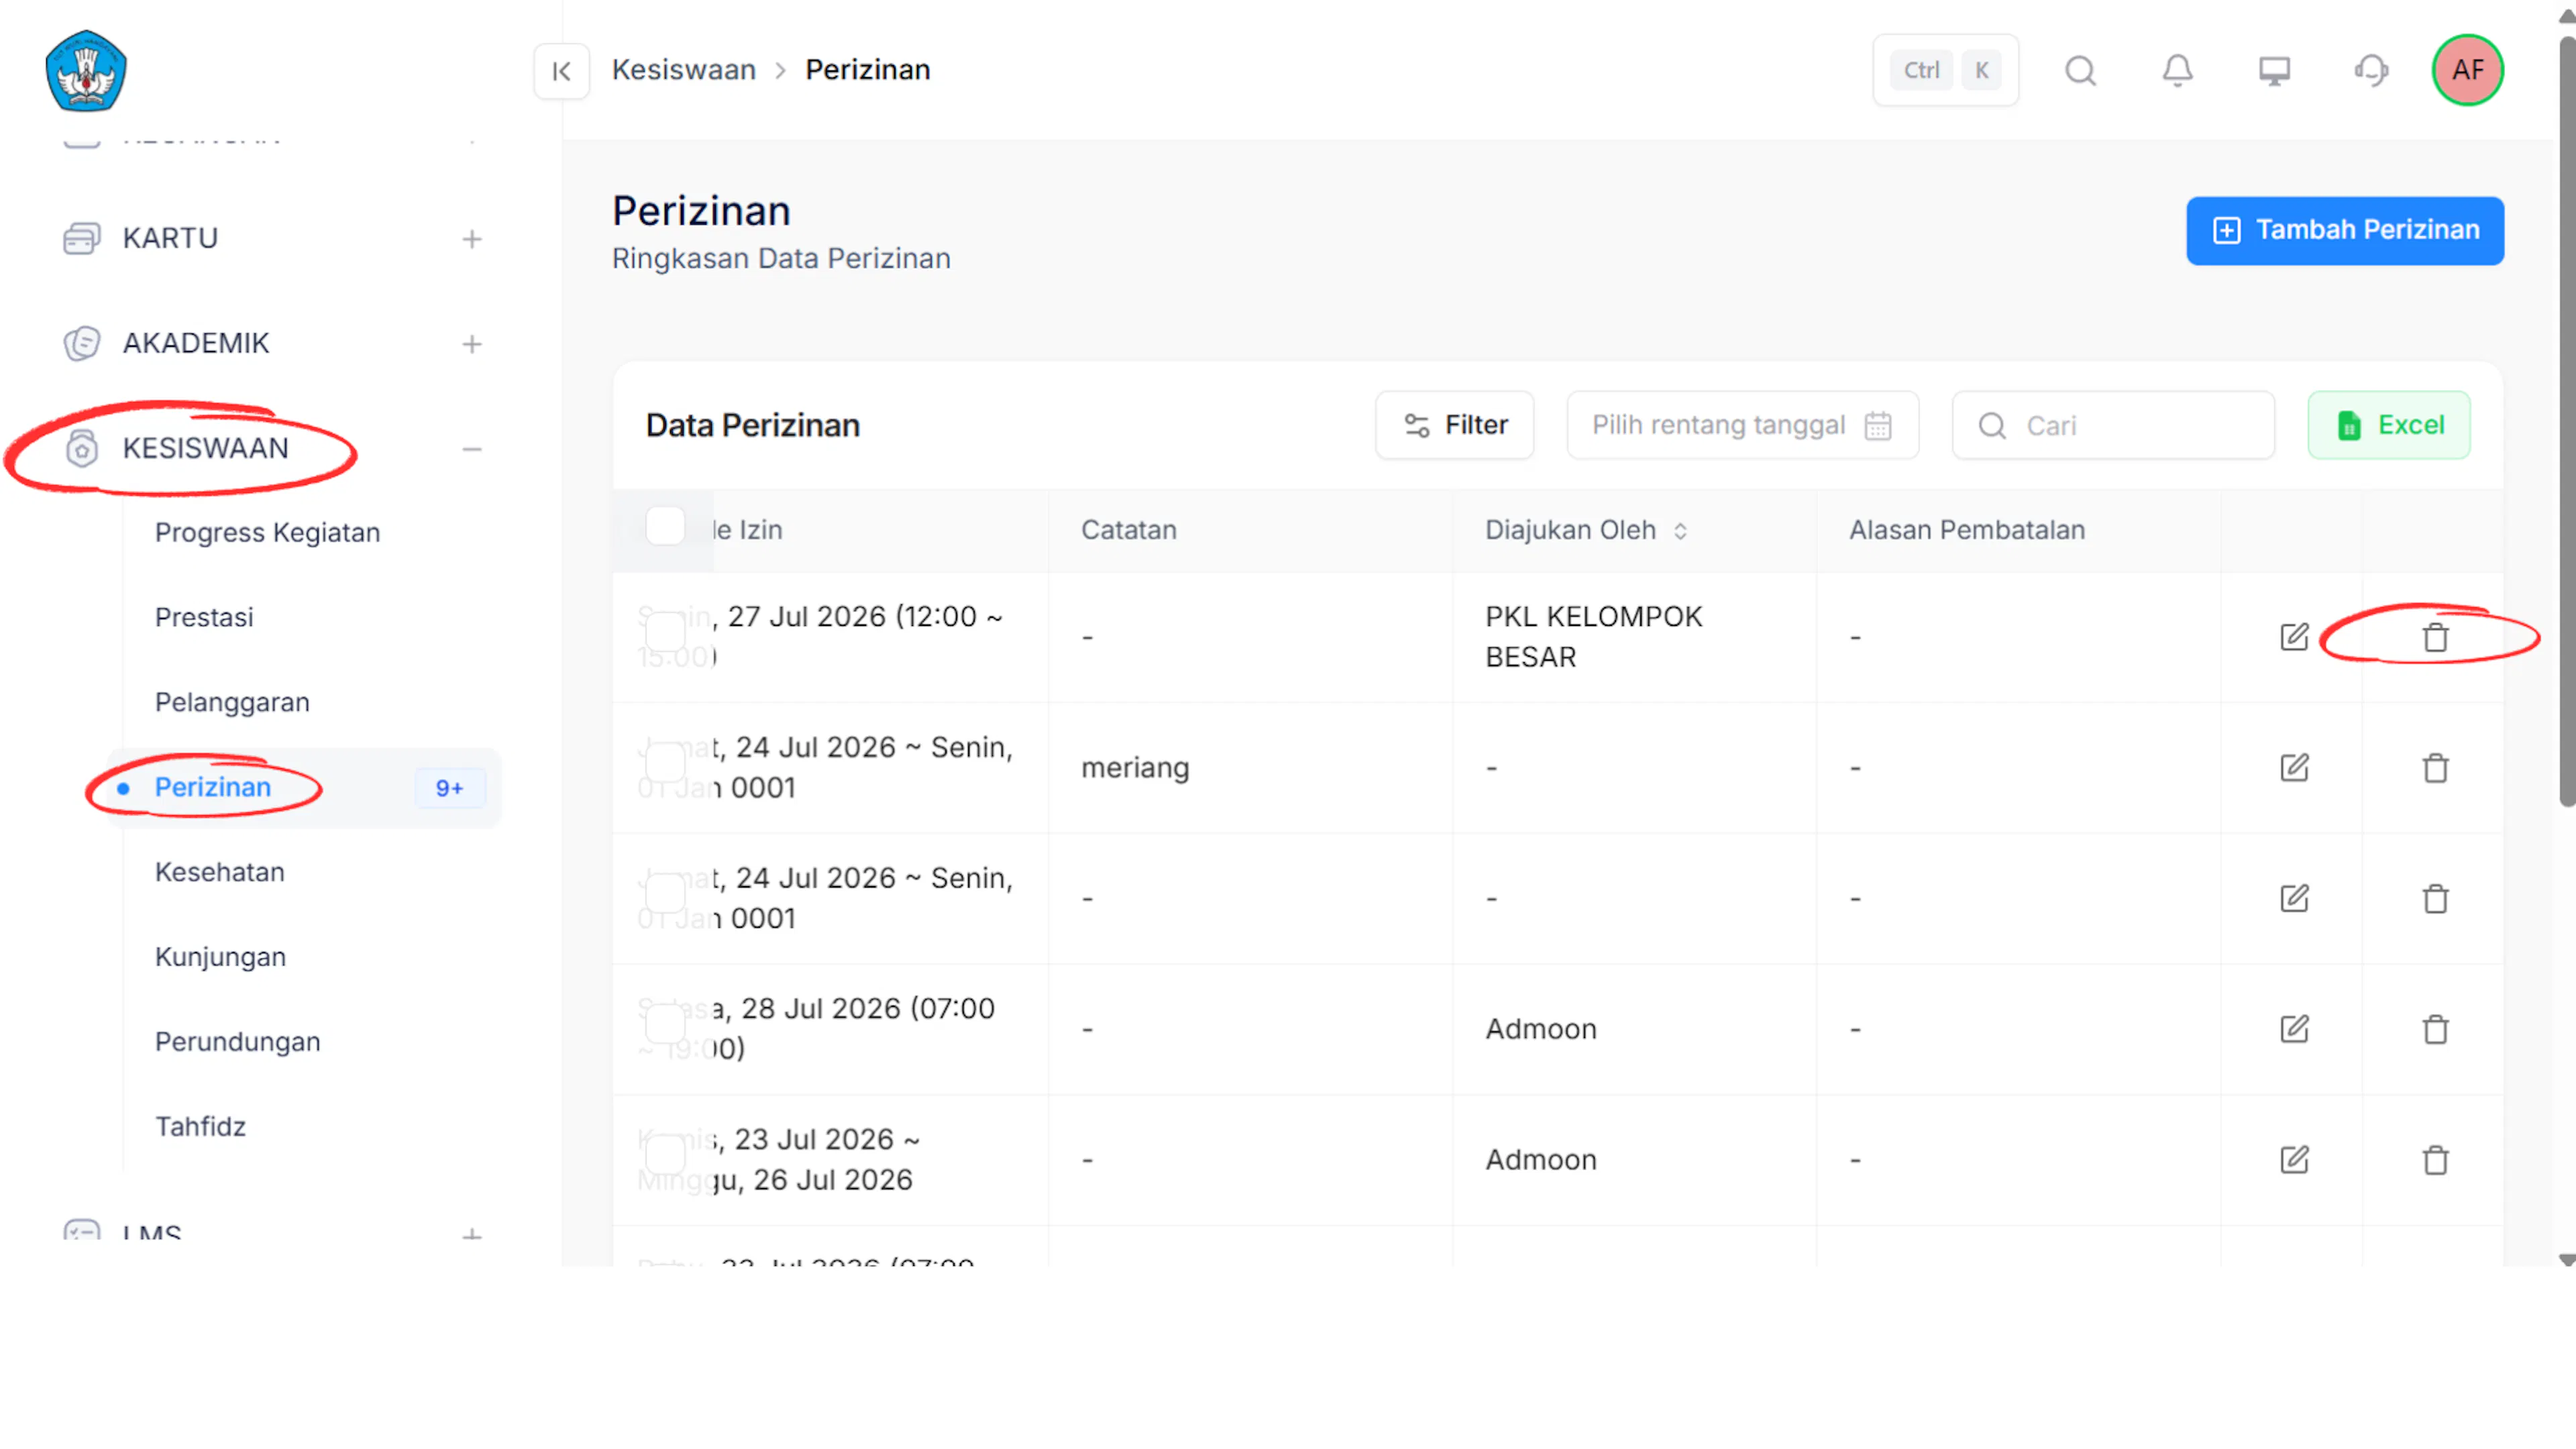The height and width of the screenshot is (1449, 2576).
Task: Select Perizinan in the sidebar
Action: (304, 788)
